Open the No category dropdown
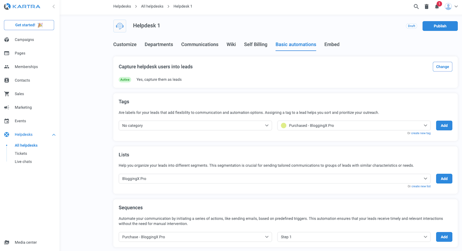The image size is (462, 251). [x=195, y=125]
